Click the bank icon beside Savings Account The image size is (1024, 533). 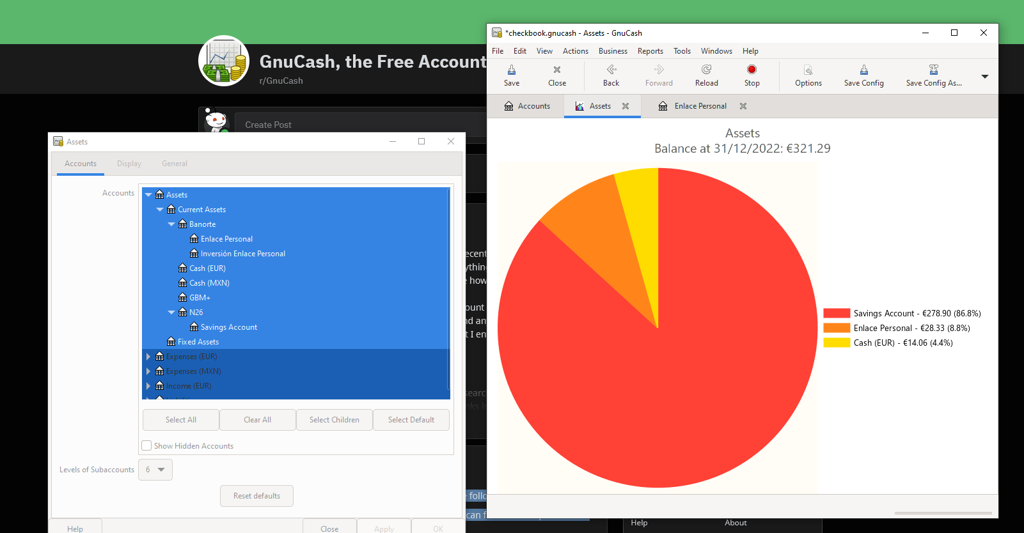tap(194, 327)
